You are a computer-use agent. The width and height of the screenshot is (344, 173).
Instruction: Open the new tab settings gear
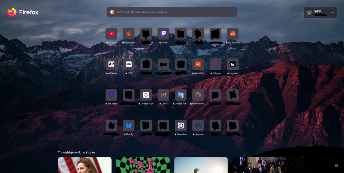336,165
